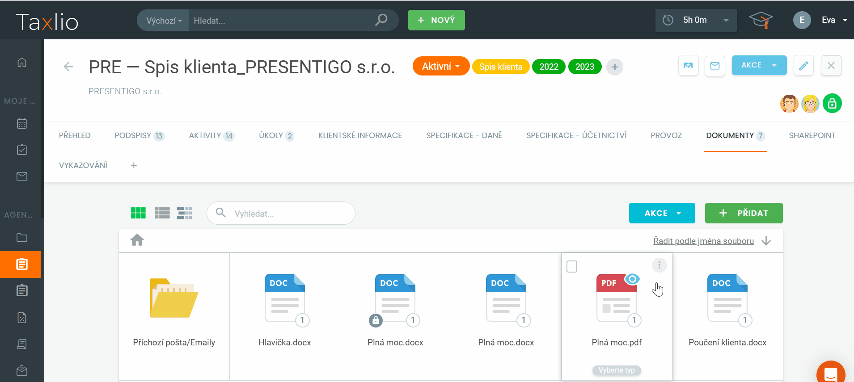Click the male user avatar
Screen dimensions: 854x382
pyautogui.click(x=789, y=104)
